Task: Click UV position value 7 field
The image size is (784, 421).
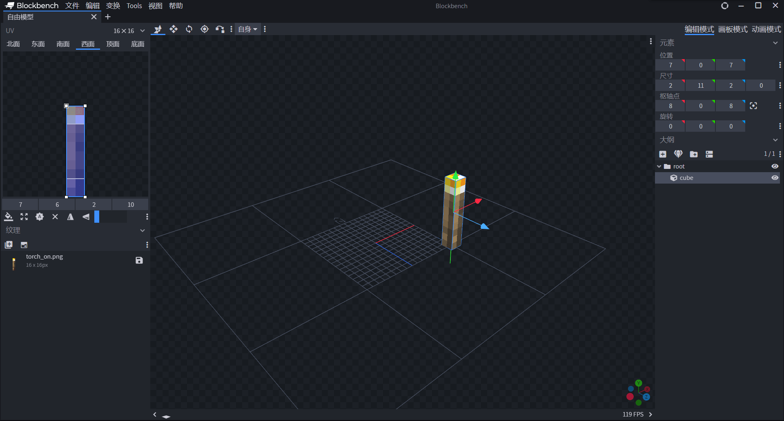Action: coord(20,204)
